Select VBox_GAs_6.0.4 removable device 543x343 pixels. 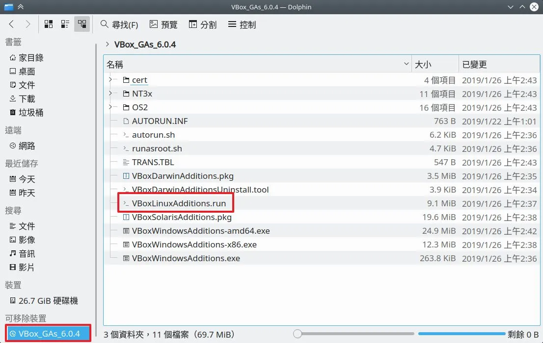click(48, 334)
